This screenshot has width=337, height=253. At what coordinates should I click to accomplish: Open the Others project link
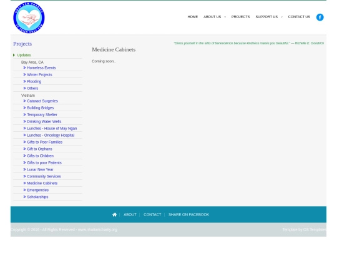pos(32,89)
